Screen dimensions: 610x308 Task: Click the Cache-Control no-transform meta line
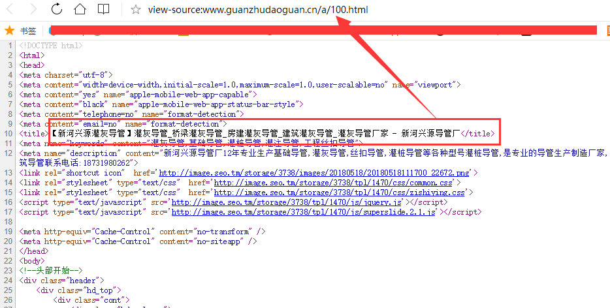tap(142, 232)
